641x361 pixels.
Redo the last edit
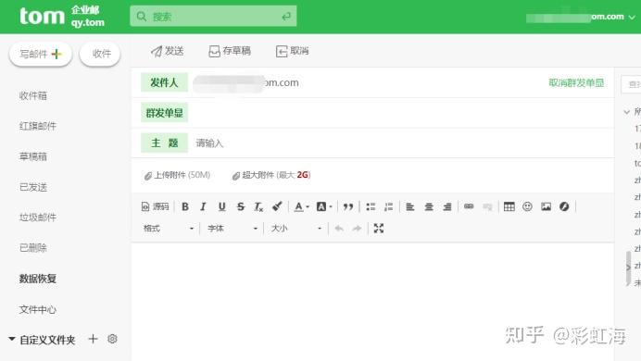[x=357, y=229]
